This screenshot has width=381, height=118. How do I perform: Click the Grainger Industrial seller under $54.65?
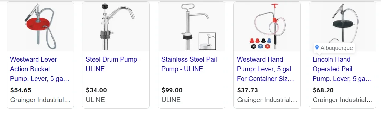[x=40, y=100]
